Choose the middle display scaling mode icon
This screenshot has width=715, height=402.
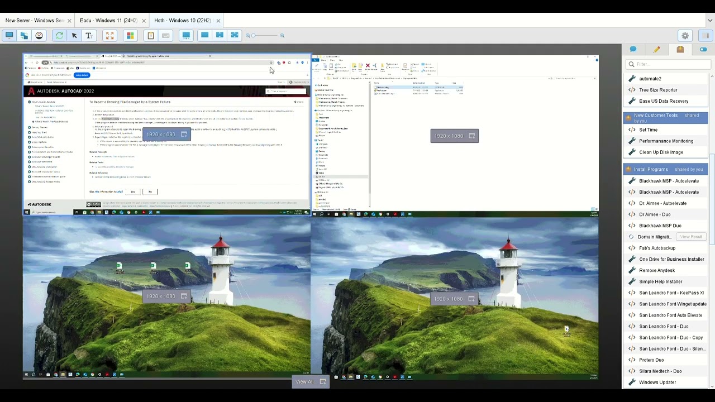point(220,35)
